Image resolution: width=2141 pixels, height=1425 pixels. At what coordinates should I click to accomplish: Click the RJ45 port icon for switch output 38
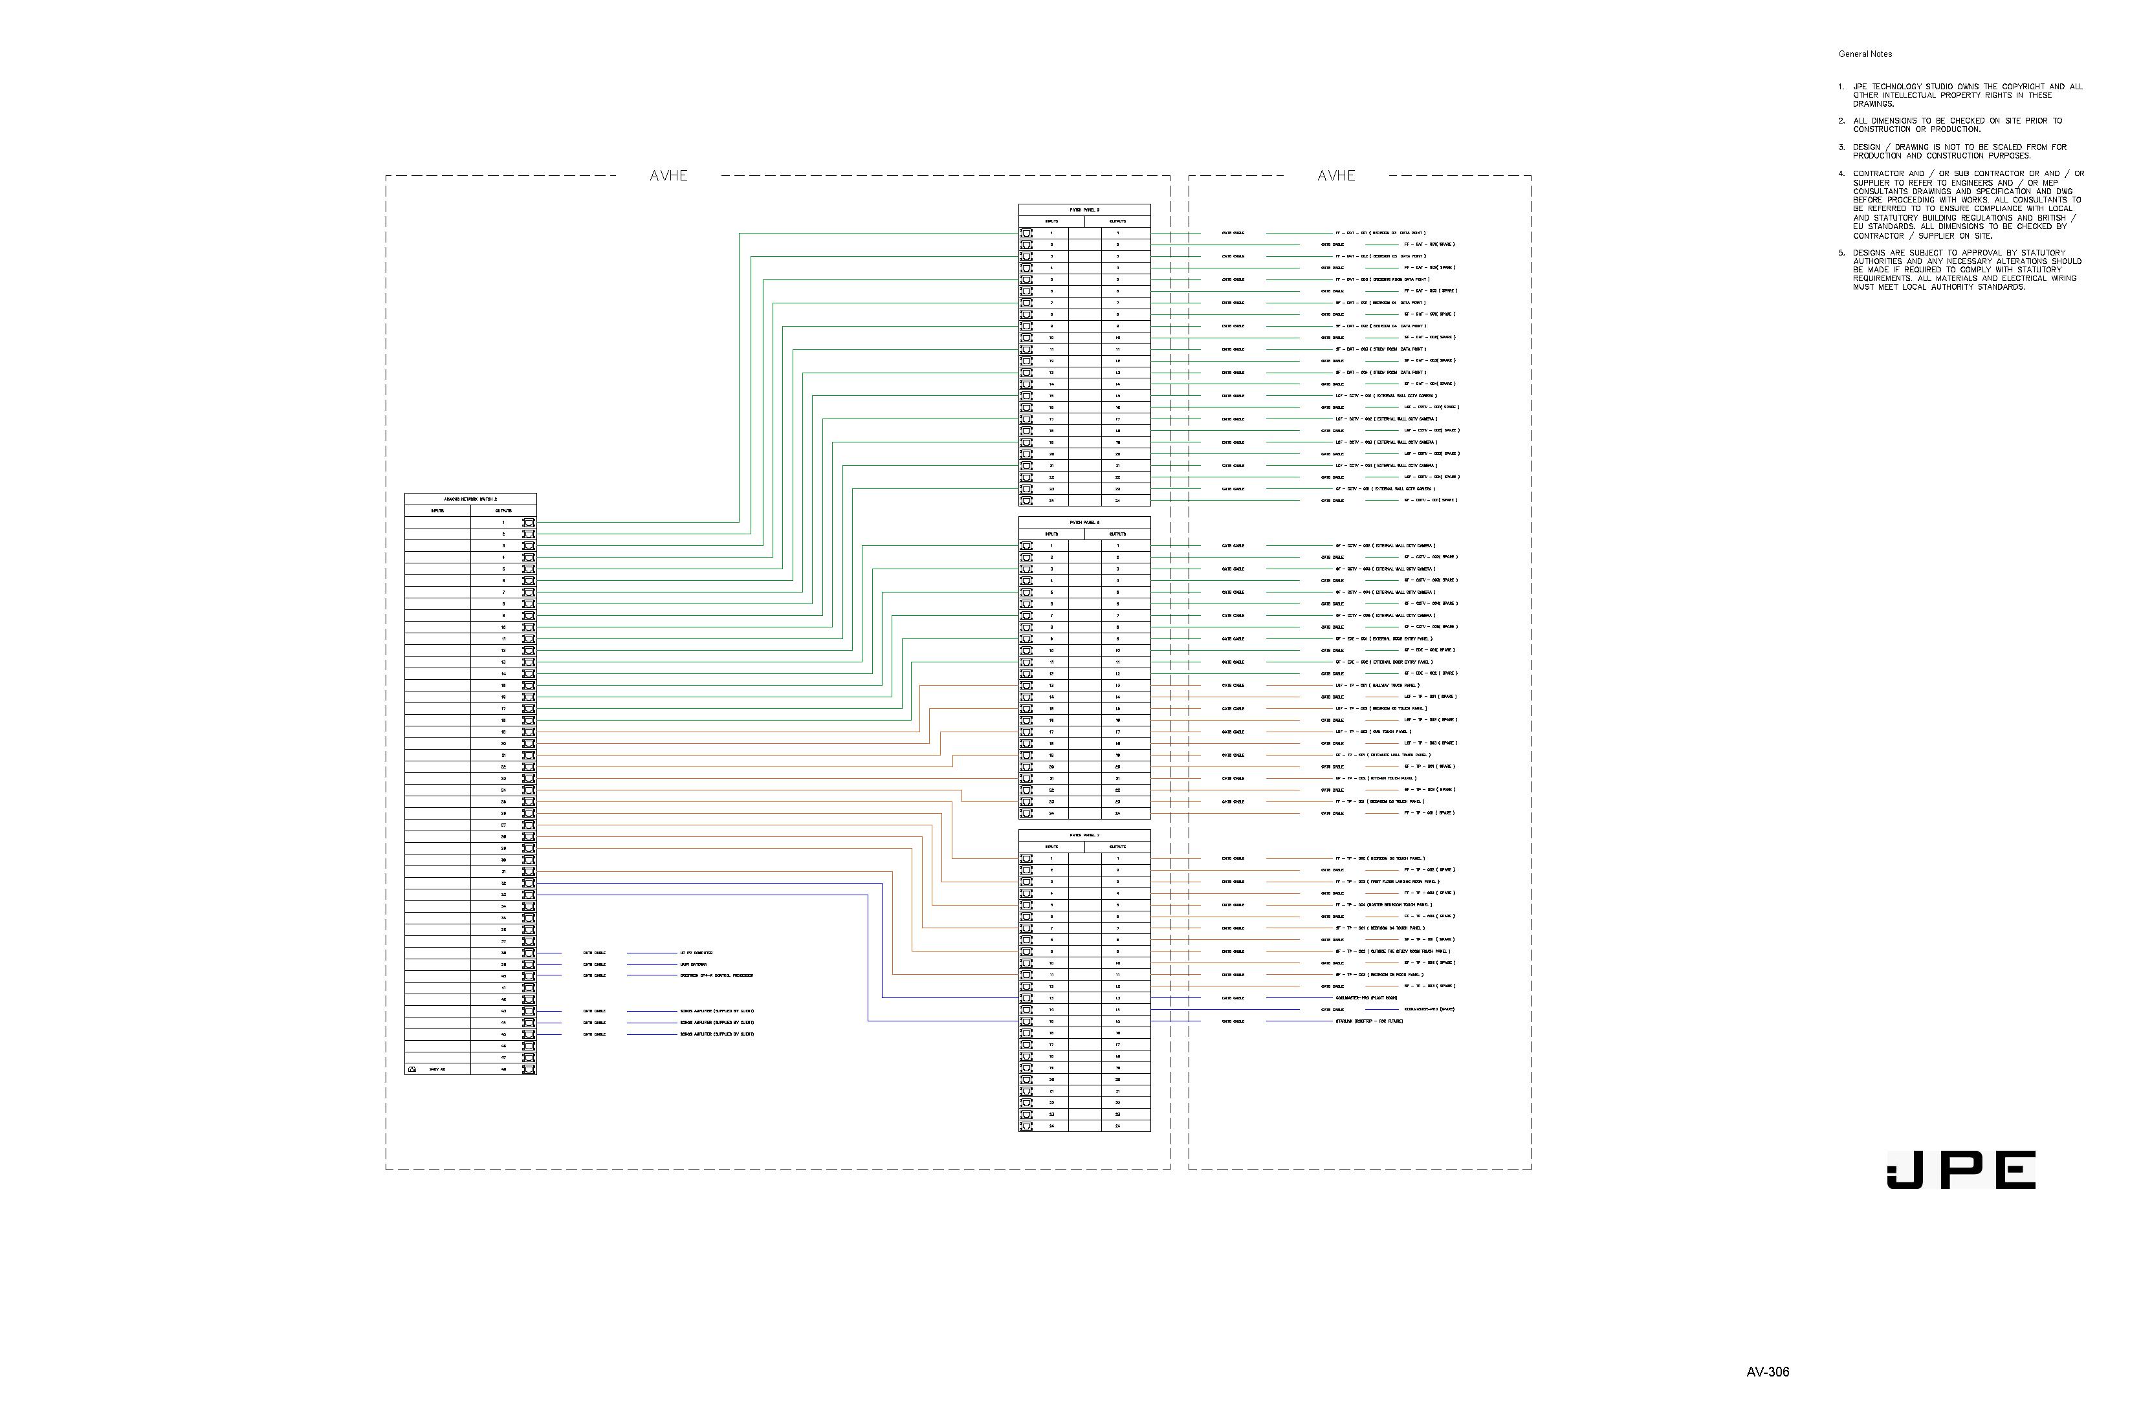pyautogui.click(x=528, y=953)
